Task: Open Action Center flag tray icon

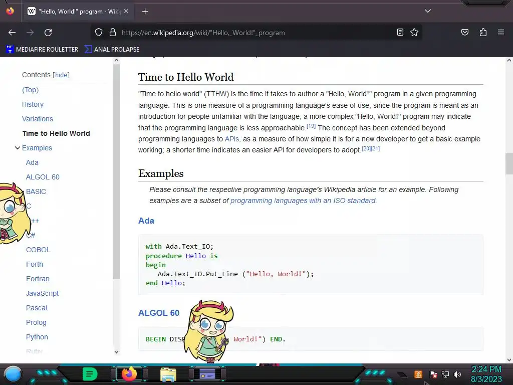Action: [x=433, y=374]
